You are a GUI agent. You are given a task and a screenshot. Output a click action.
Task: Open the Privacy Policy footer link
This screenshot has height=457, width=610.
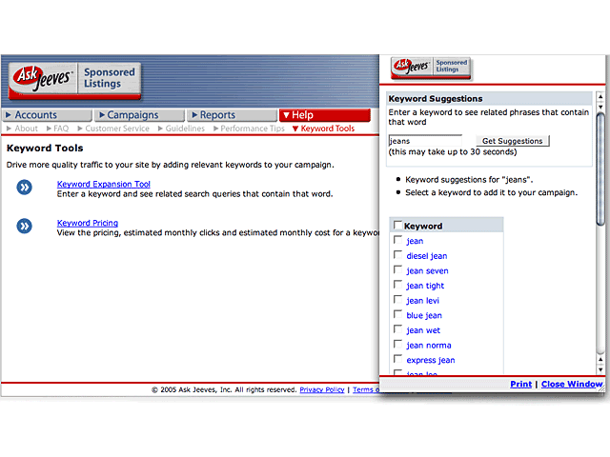[322, 389]
